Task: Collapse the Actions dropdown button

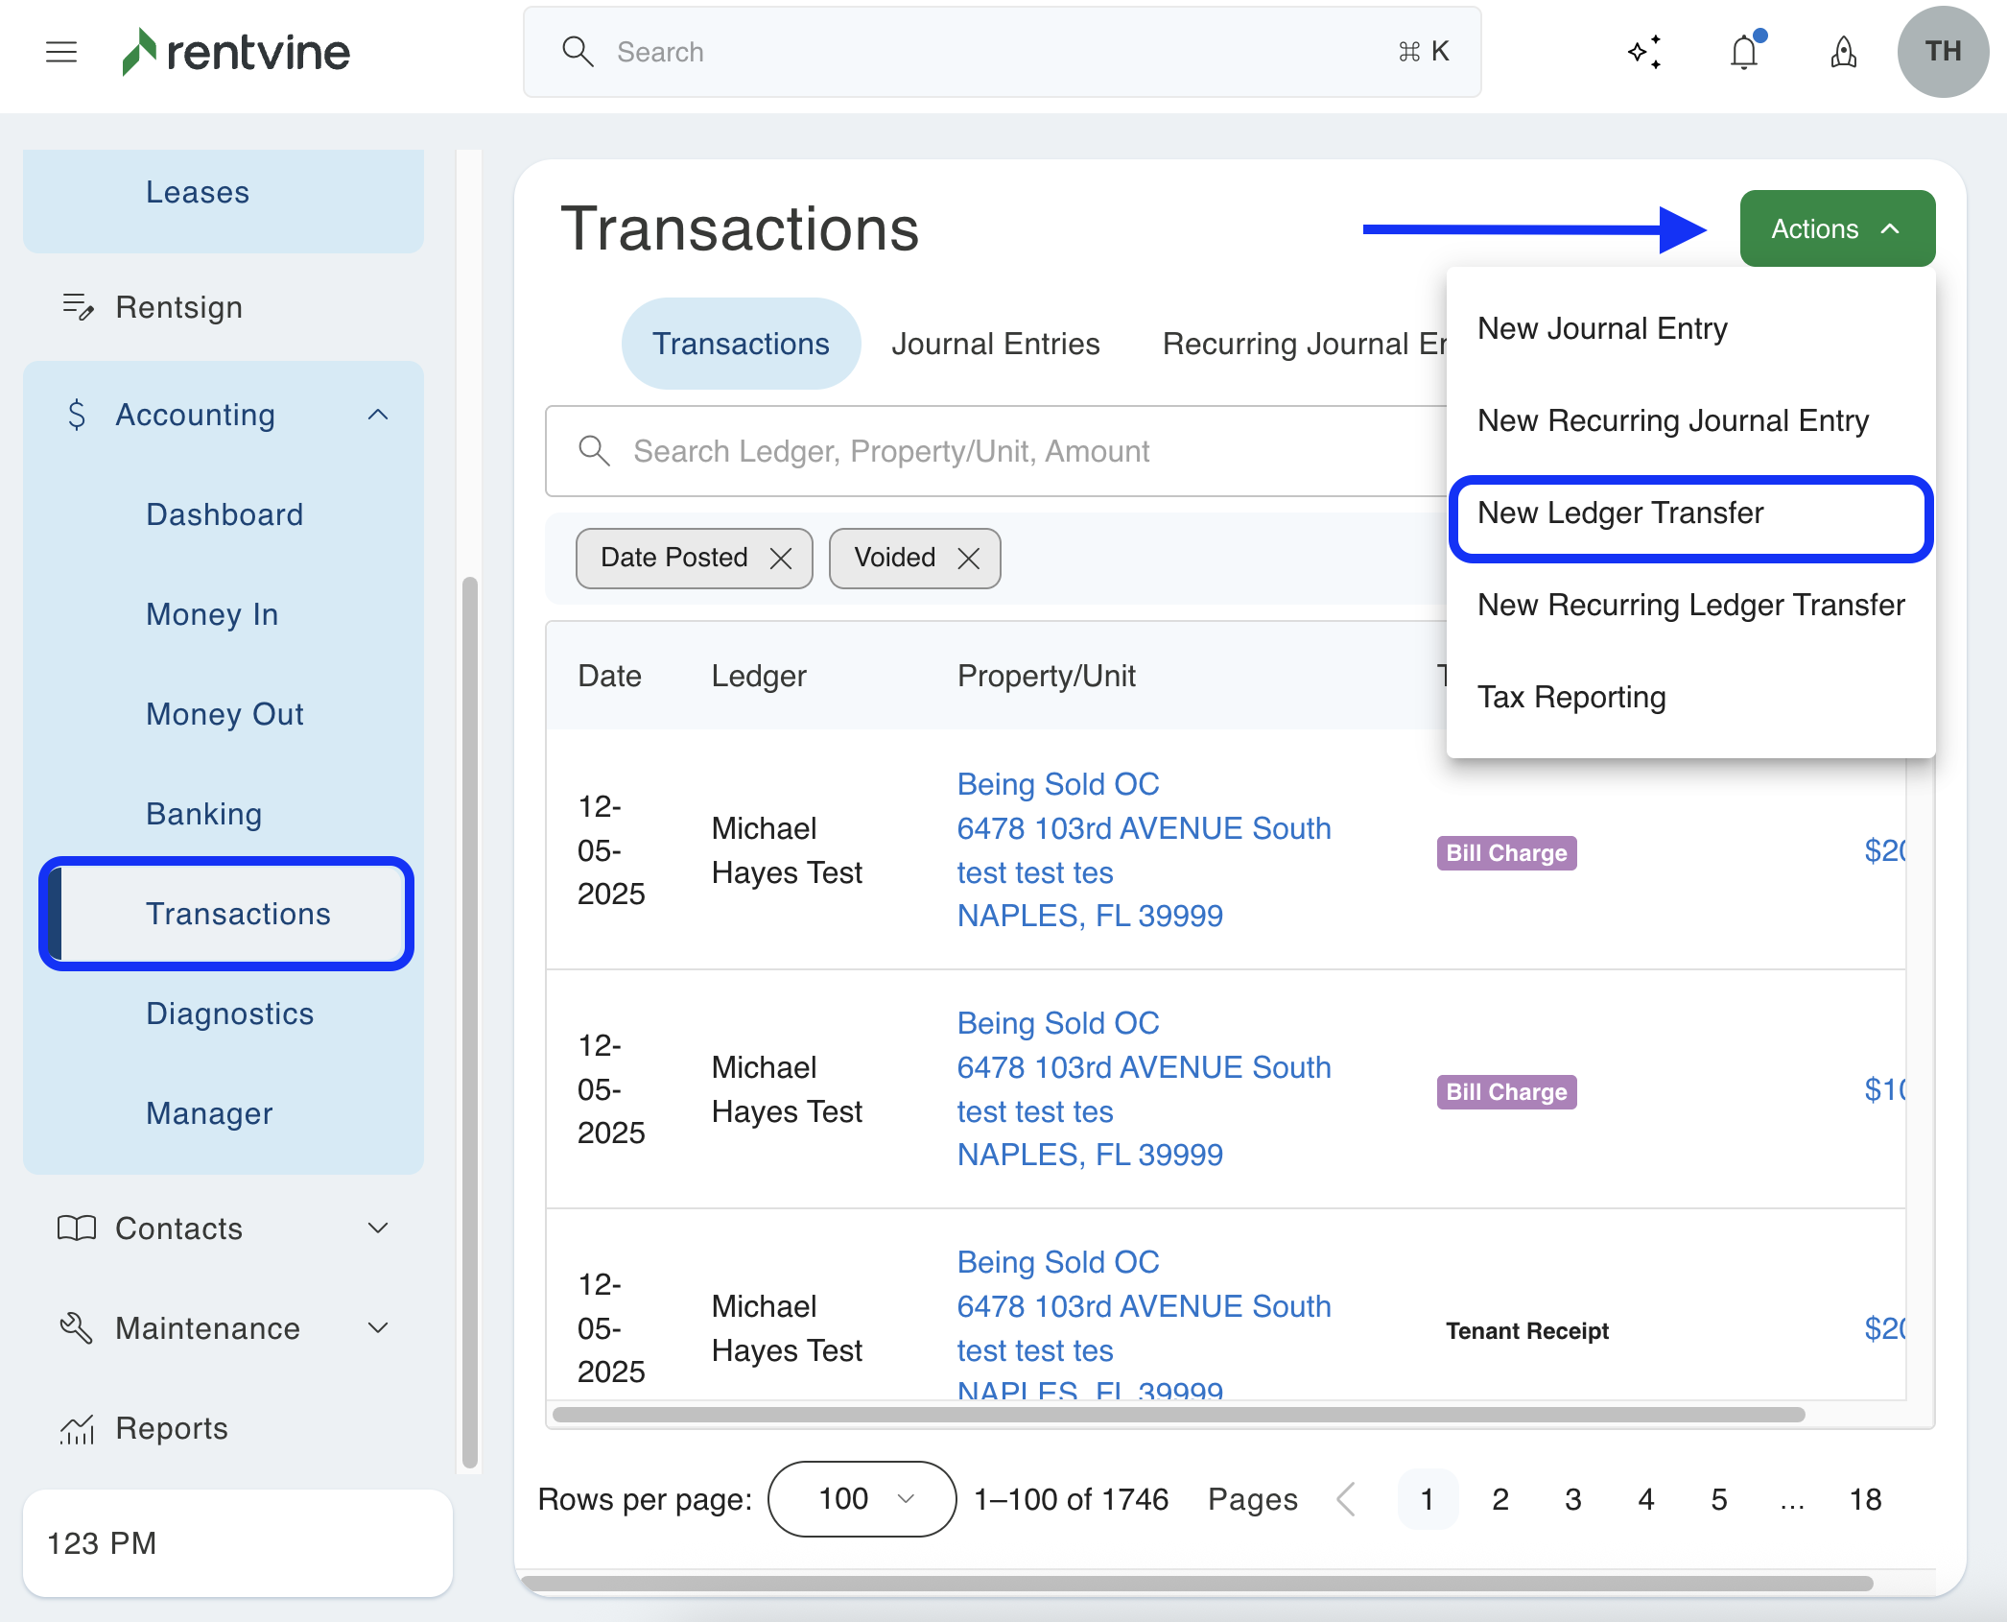Action: (1836, 228)
